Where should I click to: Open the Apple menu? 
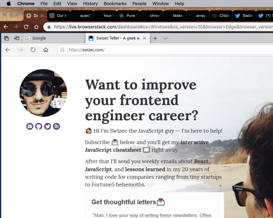point(9,4)
